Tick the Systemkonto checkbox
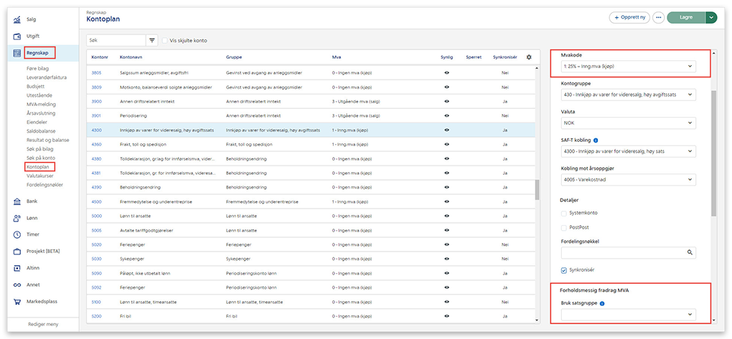732x339 pixels. tap(564, 213)
